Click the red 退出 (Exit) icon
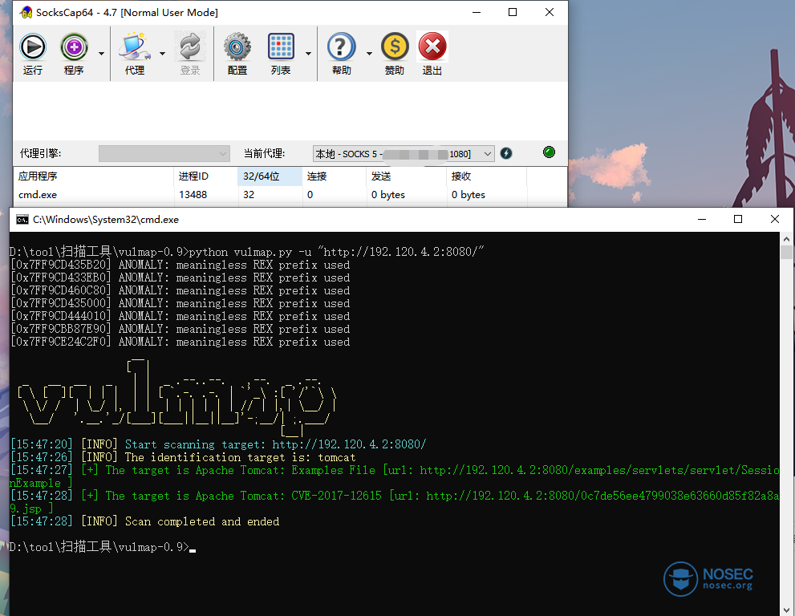Viewport: 795px width, 616px height. coord(432,47)
